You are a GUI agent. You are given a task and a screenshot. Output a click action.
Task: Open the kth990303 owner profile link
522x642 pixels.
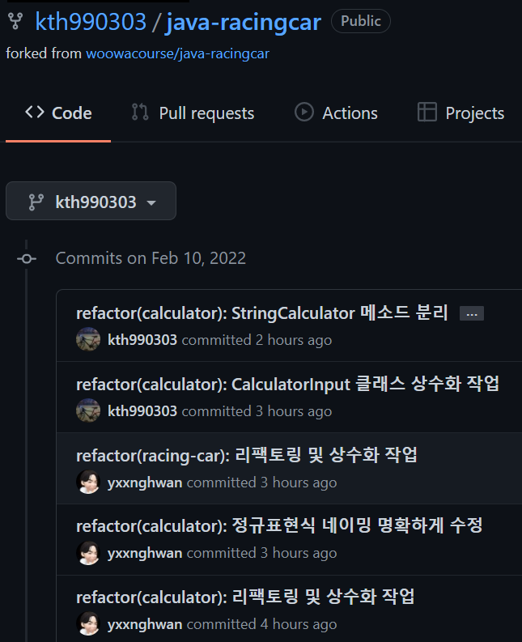point(91,22)
